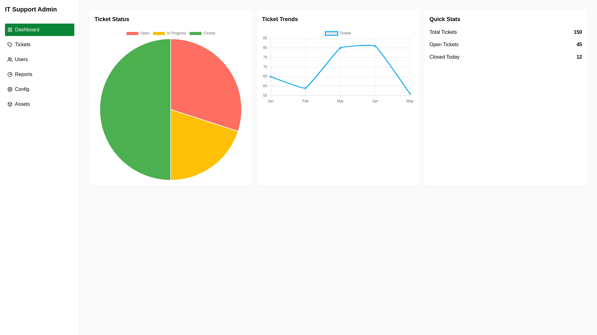597x335 pixels.
Task: Open the Tickets menu item
Action: 23,45
